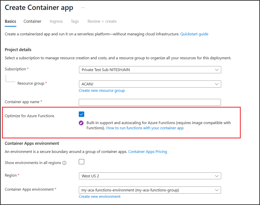The width and height of the screenshot is (260, 205).
Task: Open the Container Apps environment dropdown
Action: point(150,190)
